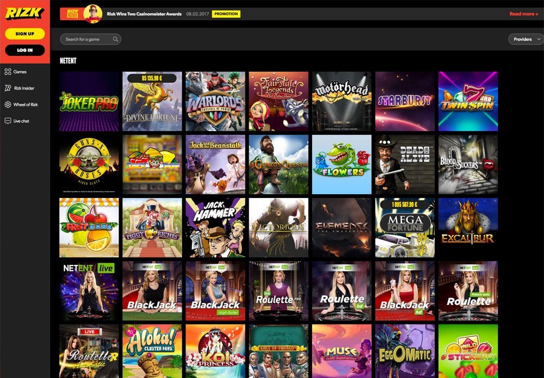Open the Flowers game

pos(342,164)
